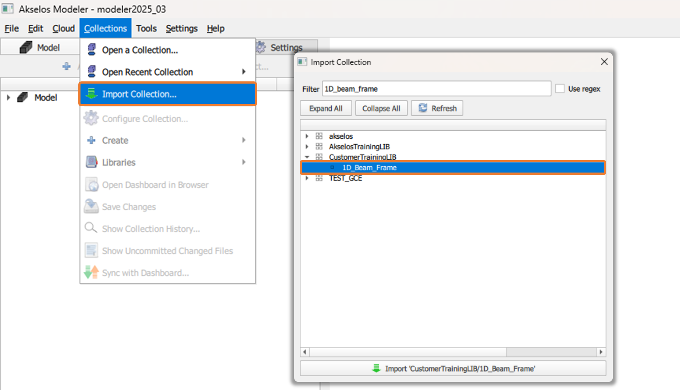This screenshot has width=680, height=390.
Task: Open the Edit menu
Action: [x=36, y=28]
